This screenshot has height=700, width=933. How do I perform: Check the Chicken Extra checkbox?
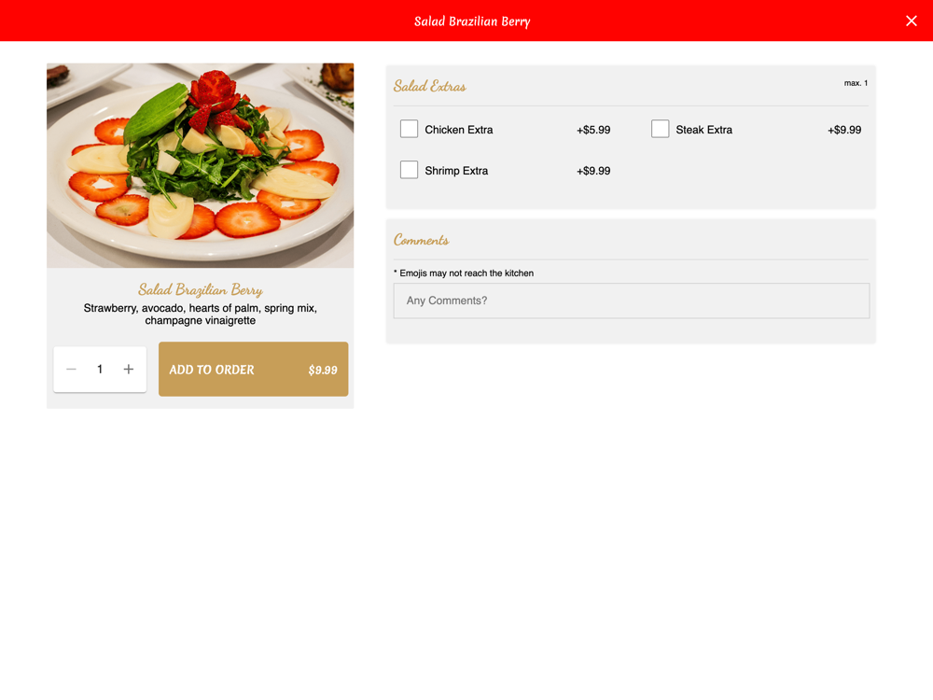click(x=409, y=129)
